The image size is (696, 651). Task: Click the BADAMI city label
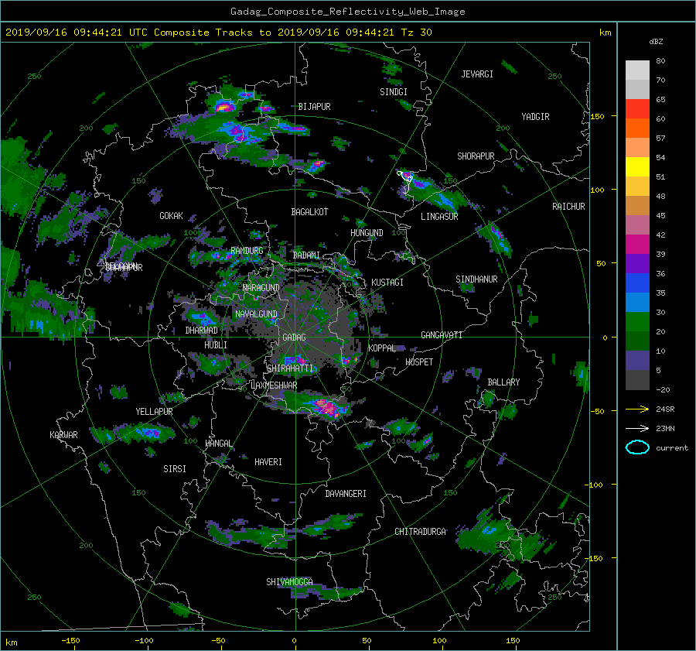coord(306,255)
